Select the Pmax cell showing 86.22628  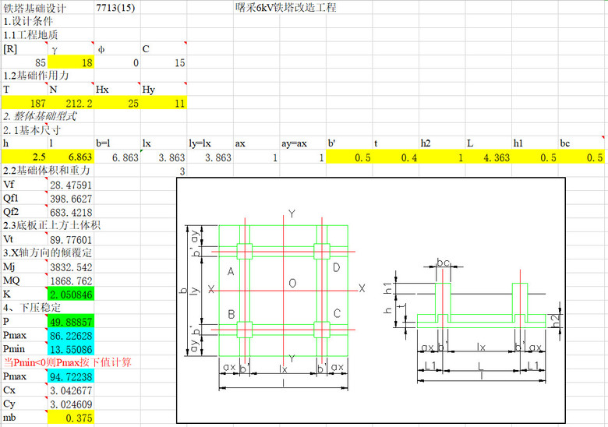(x=70, y=335)
